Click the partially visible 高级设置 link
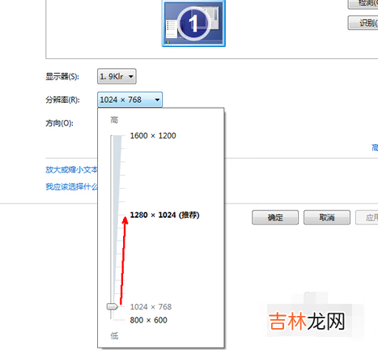The width and height of the screenshot is (378, 350). point(375,147)
